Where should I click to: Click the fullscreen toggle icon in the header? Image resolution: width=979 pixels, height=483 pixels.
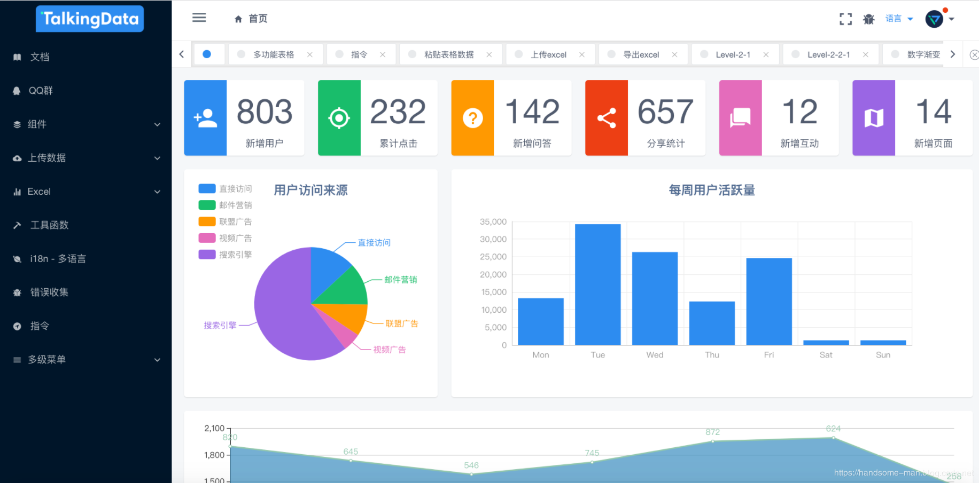845,19
